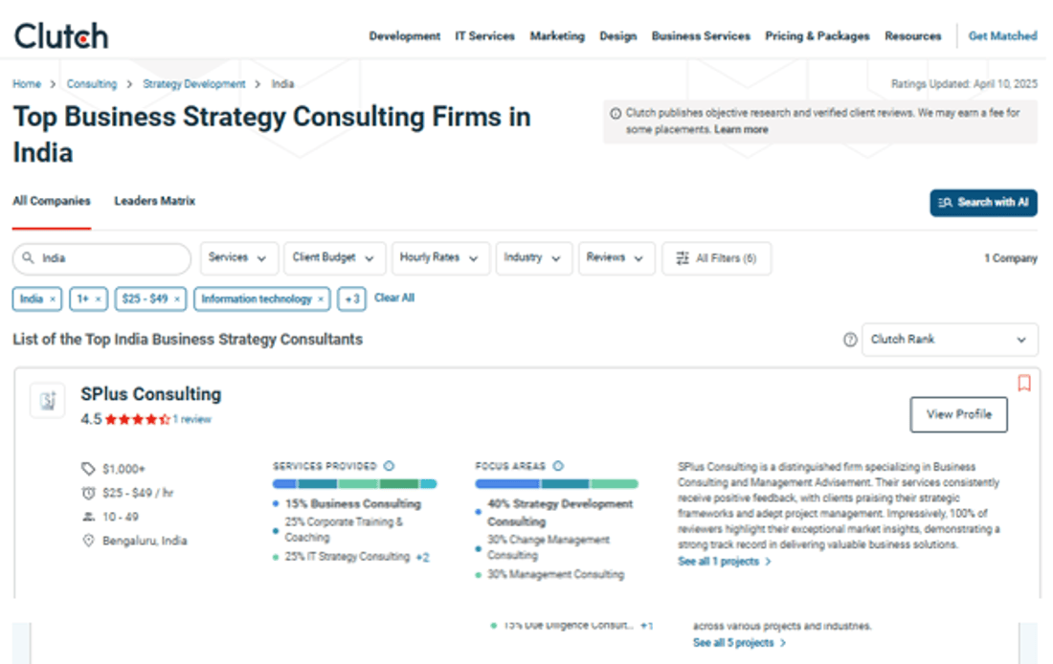Viewport: 1053px width, 664px height.
Task: Click Clear All filters link
Action: [x=394, y=299]
